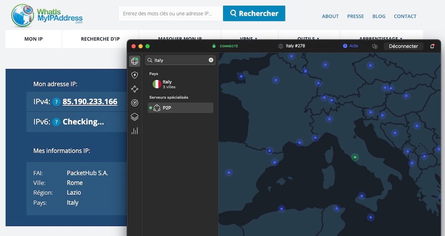445x236 pixels.
Task: Open the notifications bell icon
Action: tap(432, 46)
